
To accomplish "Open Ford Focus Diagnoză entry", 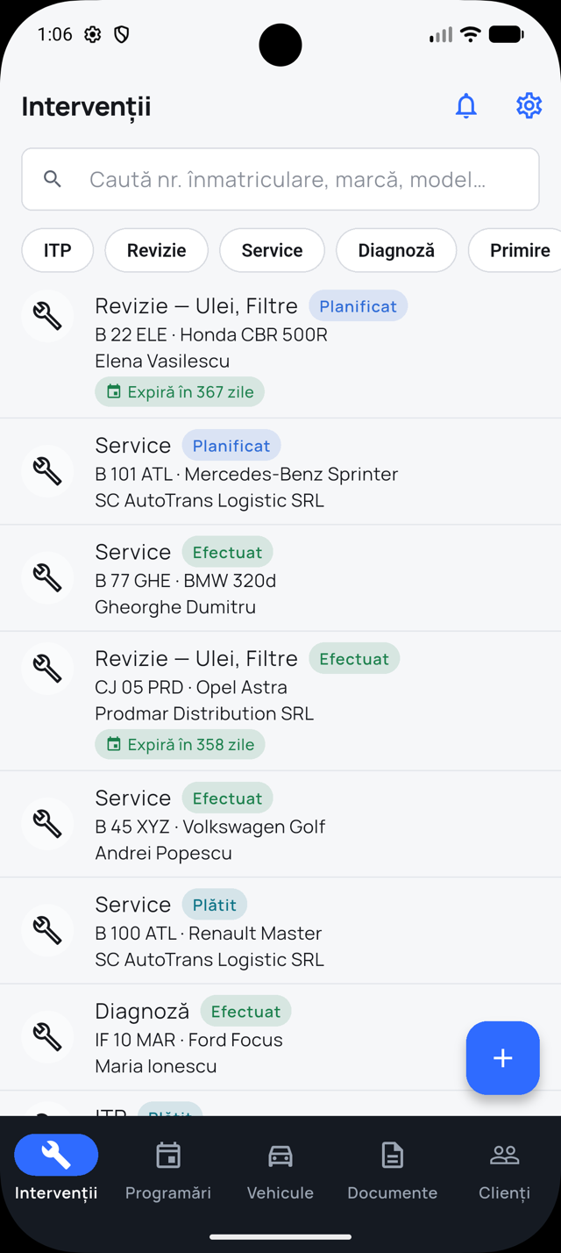I will point(280,1037).
